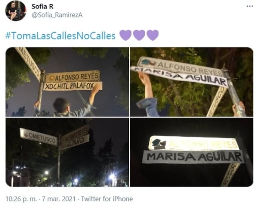260x208 pixels.
Task: Open the bottom-right Marisa Aguilar photo
Action: [x=192, y=152]
